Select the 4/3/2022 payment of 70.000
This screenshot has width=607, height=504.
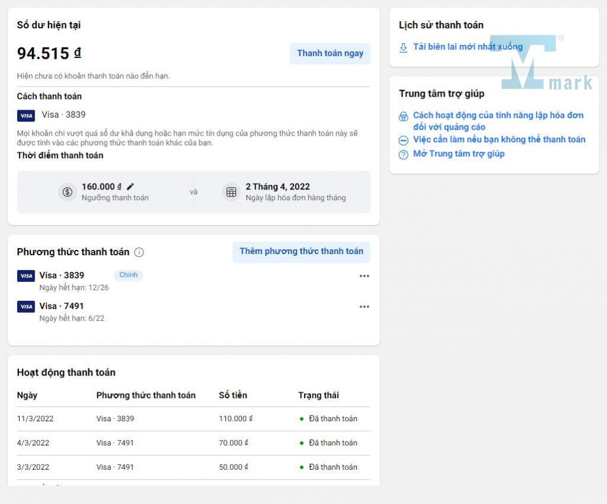coord(193,443)
